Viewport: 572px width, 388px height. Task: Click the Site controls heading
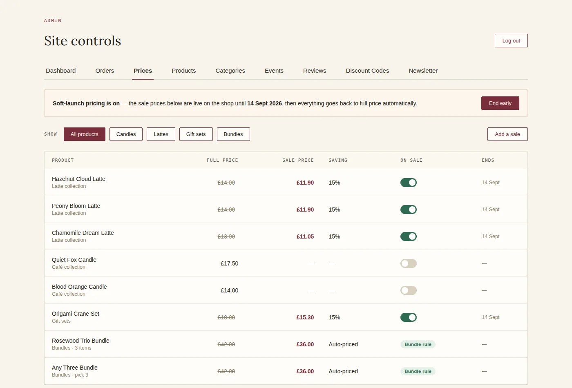coord(83,41)
